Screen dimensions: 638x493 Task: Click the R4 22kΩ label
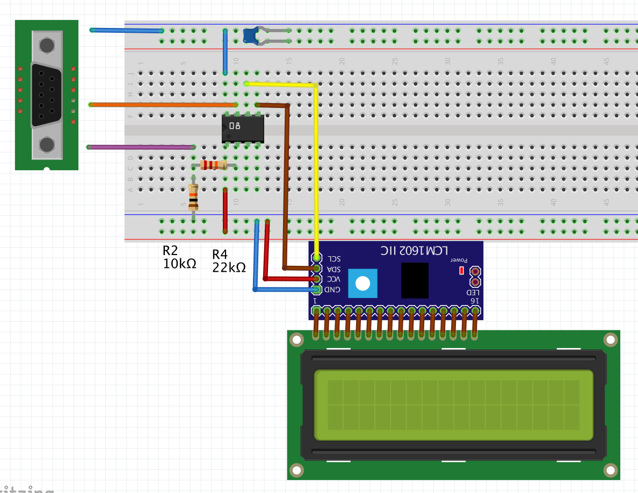click(x=229, y=261)
